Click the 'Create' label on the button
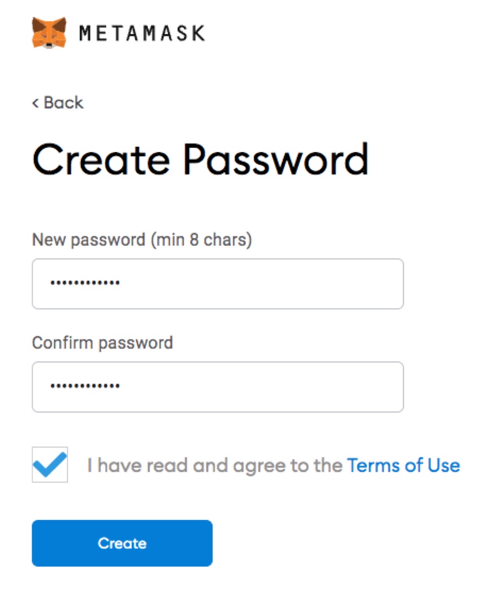The height and width of the screenshot is (589, 488). [122, 543]
